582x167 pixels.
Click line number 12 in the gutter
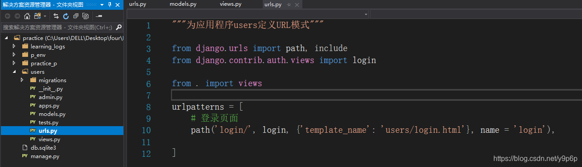click(146, 154)
